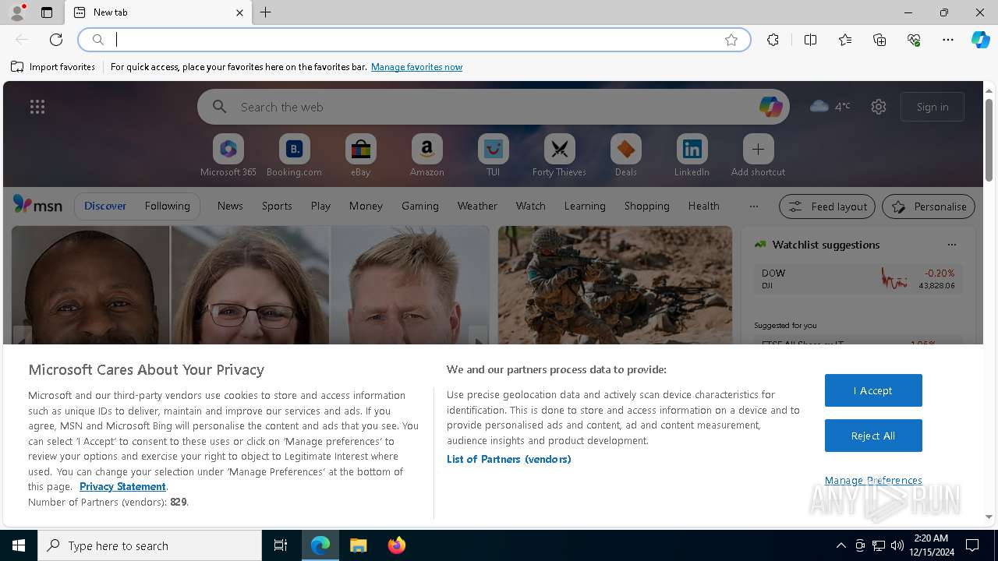Image resolution: width=998 pixels, height=561 pixels.
Task: Open List of Partners (vendors) link
Action: tap(508, 459)
